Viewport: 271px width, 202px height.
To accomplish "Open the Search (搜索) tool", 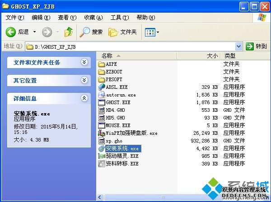I will [92, 32].
